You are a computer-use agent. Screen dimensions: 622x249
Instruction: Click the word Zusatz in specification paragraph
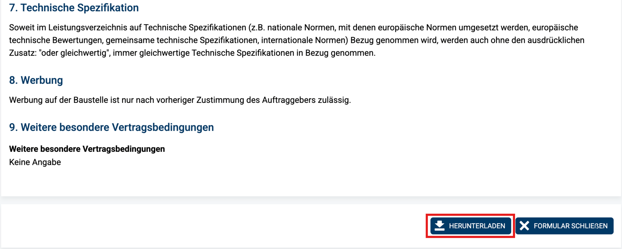pyautogui.click(x=22, y=53)
